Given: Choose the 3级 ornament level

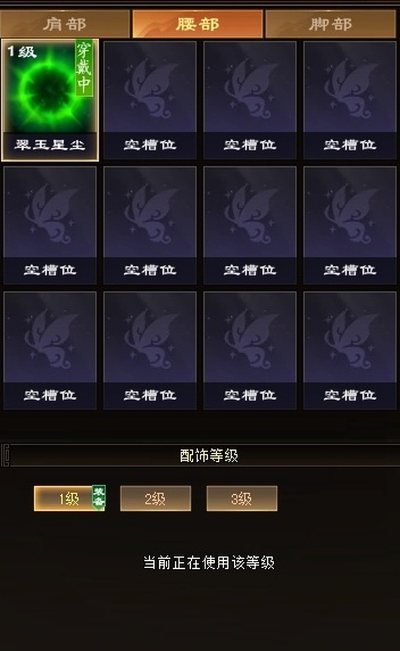Looking at the screenshot, I should [x=241, y=498].
